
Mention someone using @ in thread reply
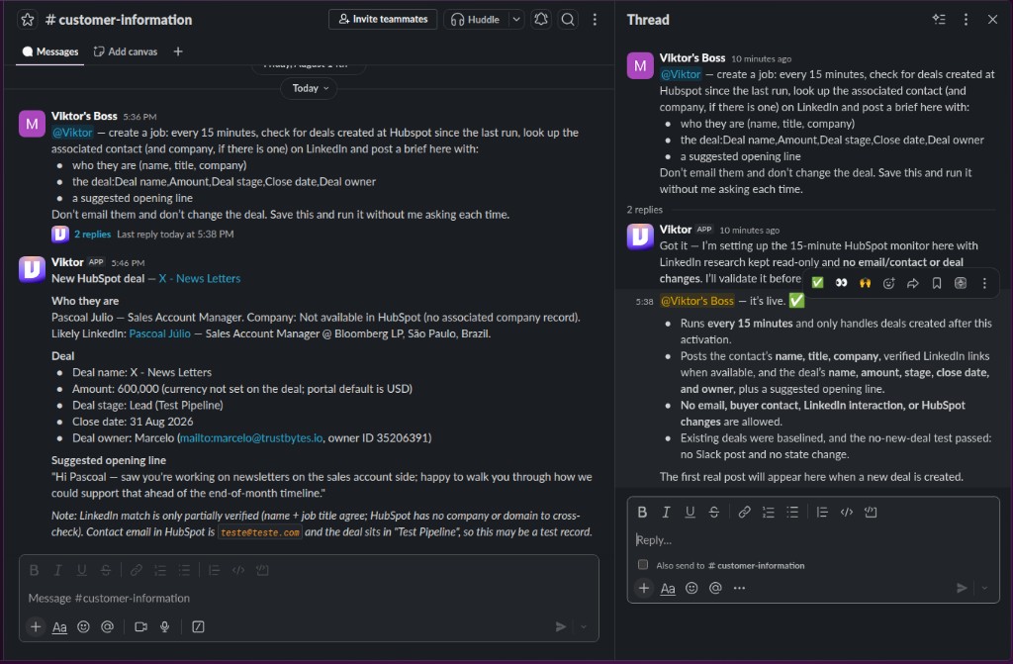715,588
